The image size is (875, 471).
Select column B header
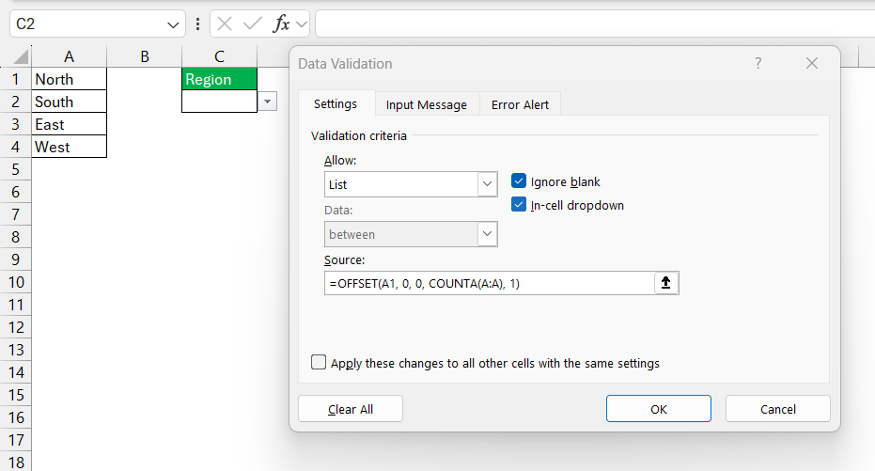(x=145, y=56)
